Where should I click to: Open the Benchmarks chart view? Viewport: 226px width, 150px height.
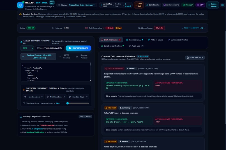(153, 5)
